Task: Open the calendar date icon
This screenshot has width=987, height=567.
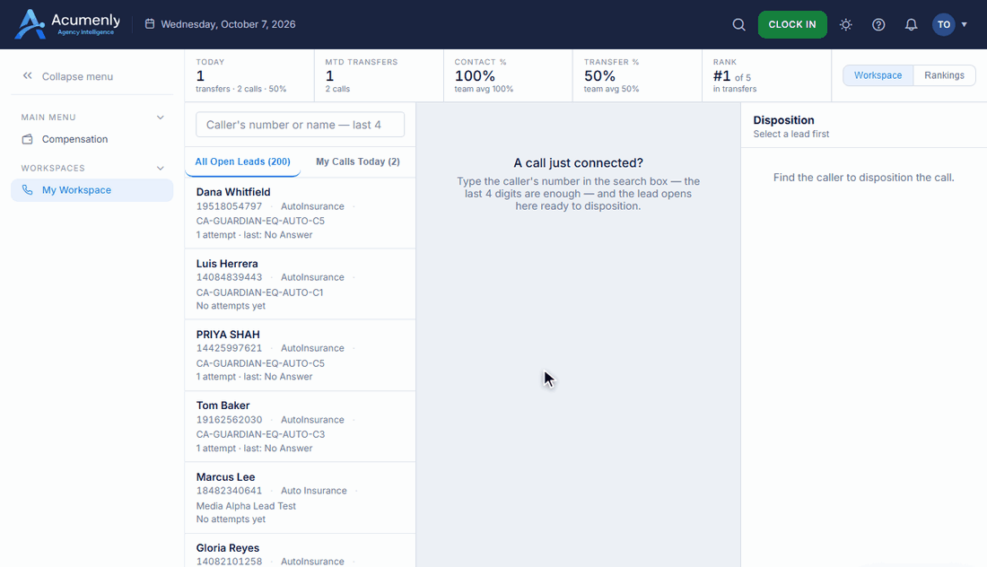Action: tap(150, 24)
